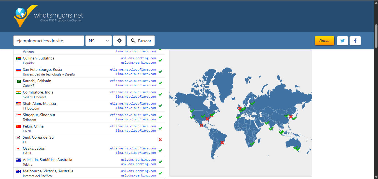
Task: Click the Malaysia flag icon
Action: coord(18,104)
